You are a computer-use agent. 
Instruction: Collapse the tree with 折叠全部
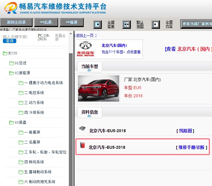click(x=60, y=37)
